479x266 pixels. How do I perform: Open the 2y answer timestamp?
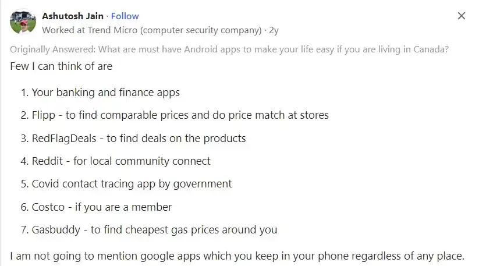(274, 30)
